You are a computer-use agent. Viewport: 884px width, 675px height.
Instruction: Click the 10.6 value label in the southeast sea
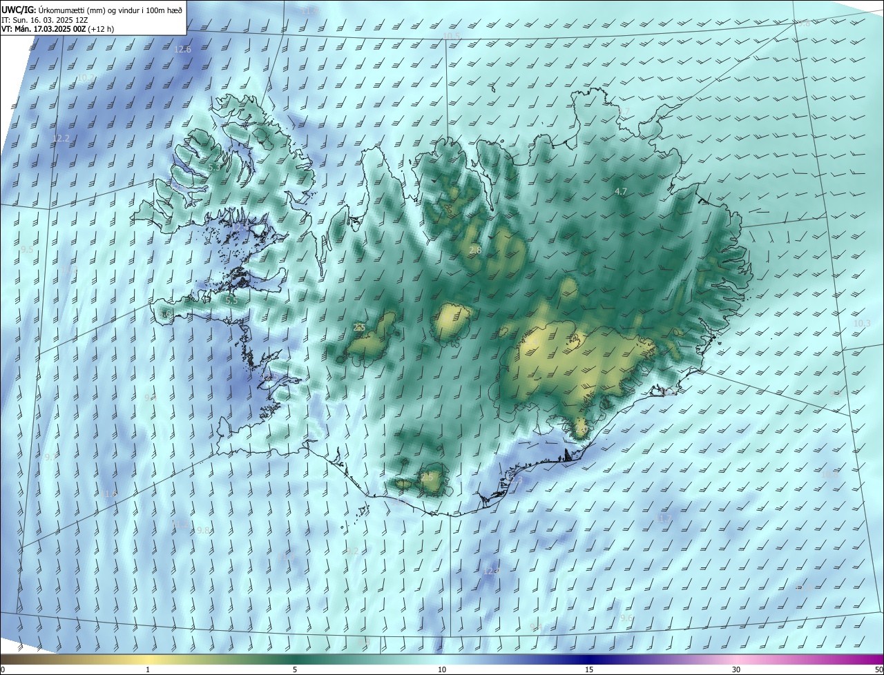[x=829, y=474]
